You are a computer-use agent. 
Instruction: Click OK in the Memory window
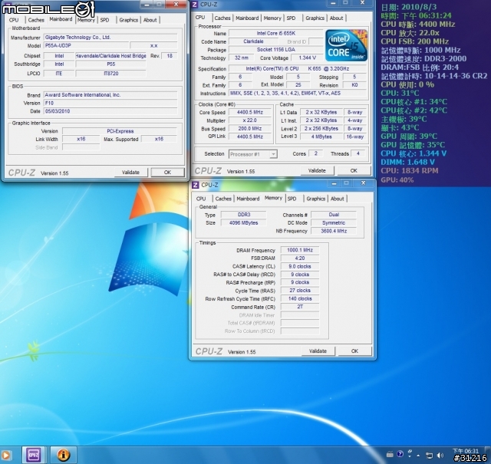(354, 351)
